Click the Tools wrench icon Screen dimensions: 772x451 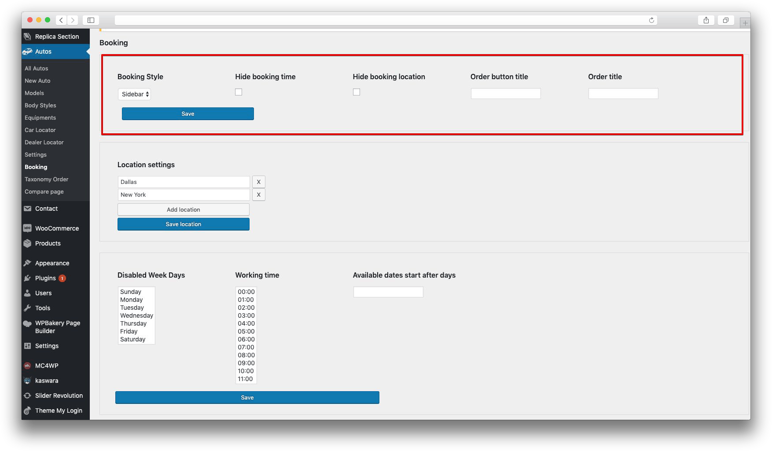pos(27,308)
